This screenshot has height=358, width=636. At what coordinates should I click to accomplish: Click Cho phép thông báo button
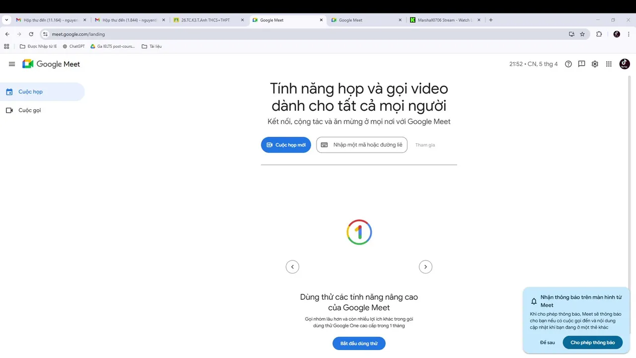[x=592, y=343]
